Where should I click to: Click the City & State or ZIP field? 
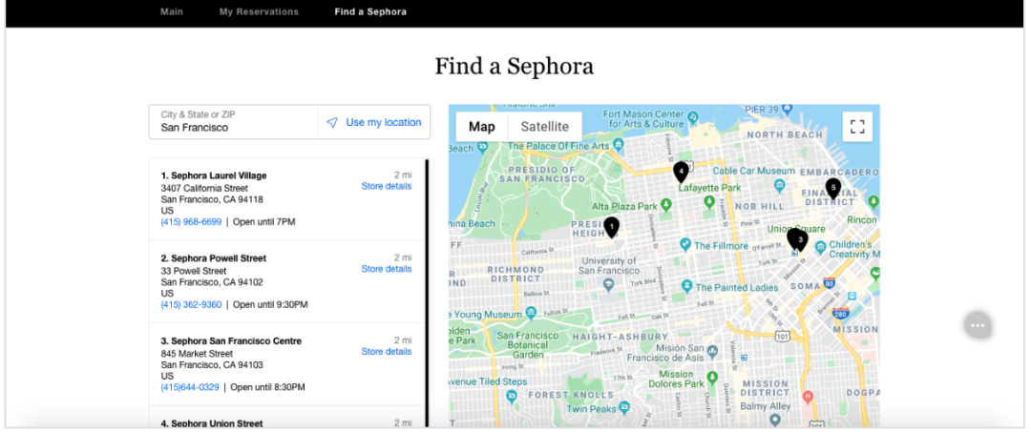[x=234, y=121]
